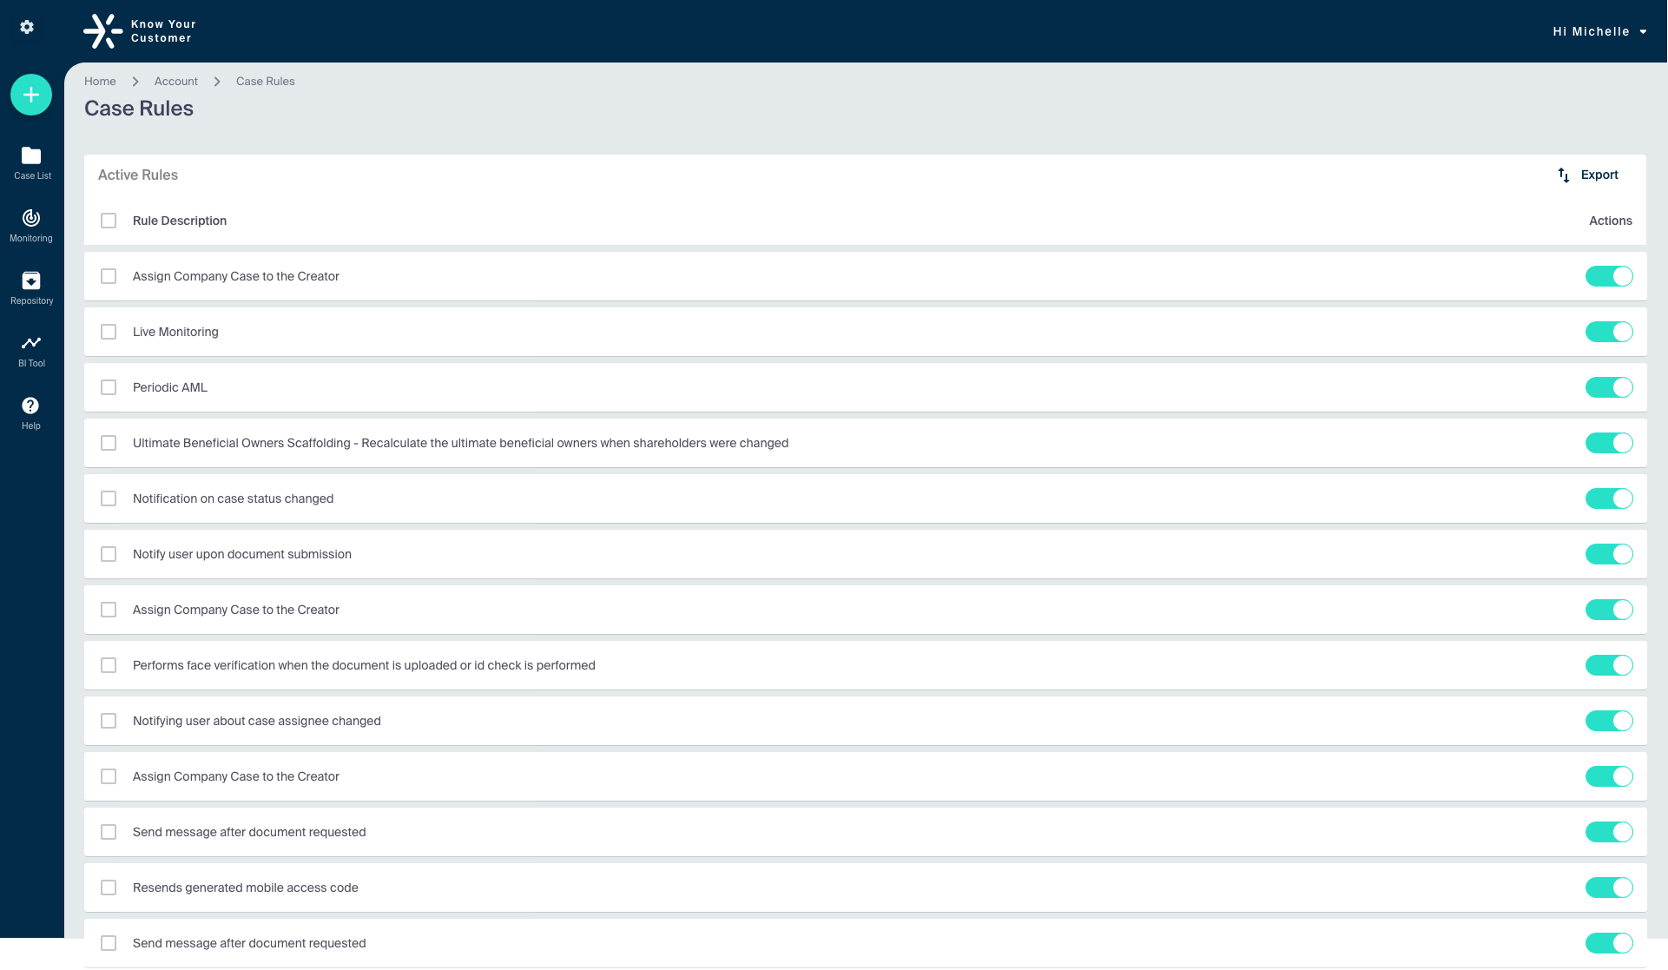
Task: Open Monitoring in the sidebar
Action: (x=31, y=226)
